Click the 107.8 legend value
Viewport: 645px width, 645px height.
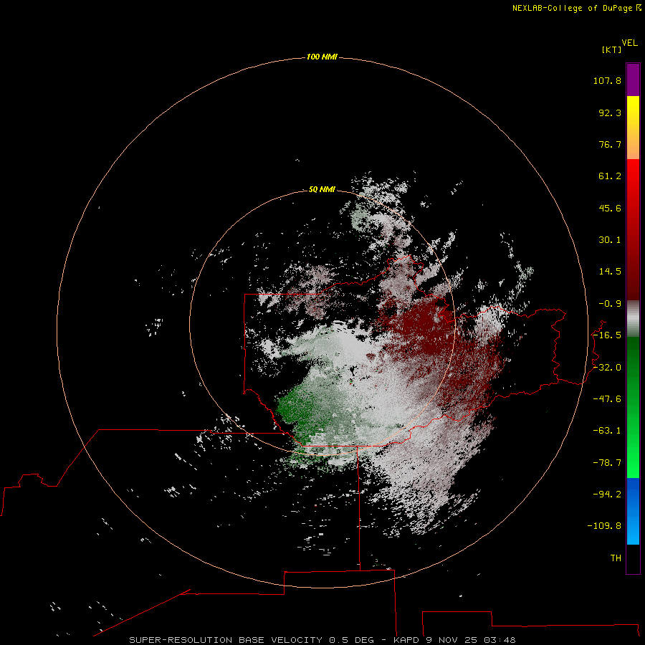[607, 80]
